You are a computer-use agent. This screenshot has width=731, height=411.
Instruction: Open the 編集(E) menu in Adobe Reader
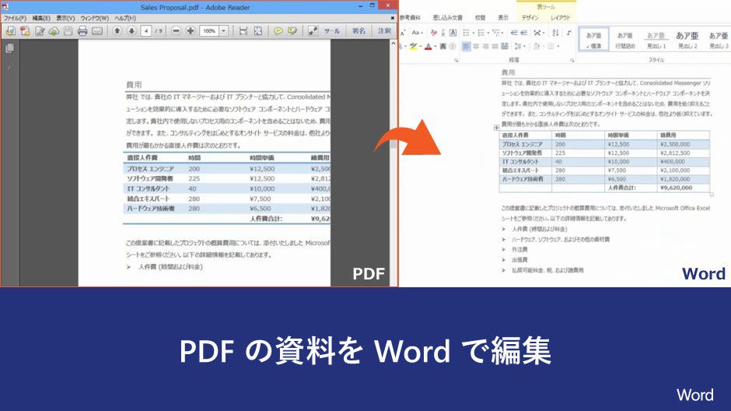tap(41, 18)
